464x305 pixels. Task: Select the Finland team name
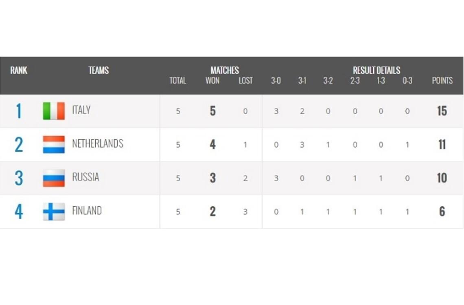tap(87, 211)
